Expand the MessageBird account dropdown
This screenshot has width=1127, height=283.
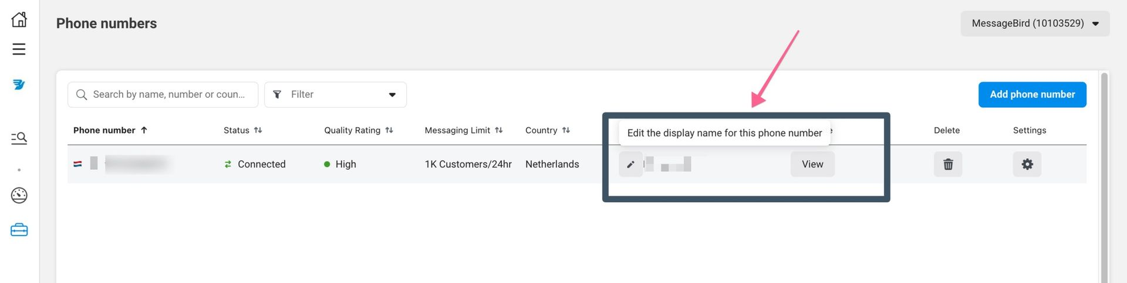(1035, 23)
